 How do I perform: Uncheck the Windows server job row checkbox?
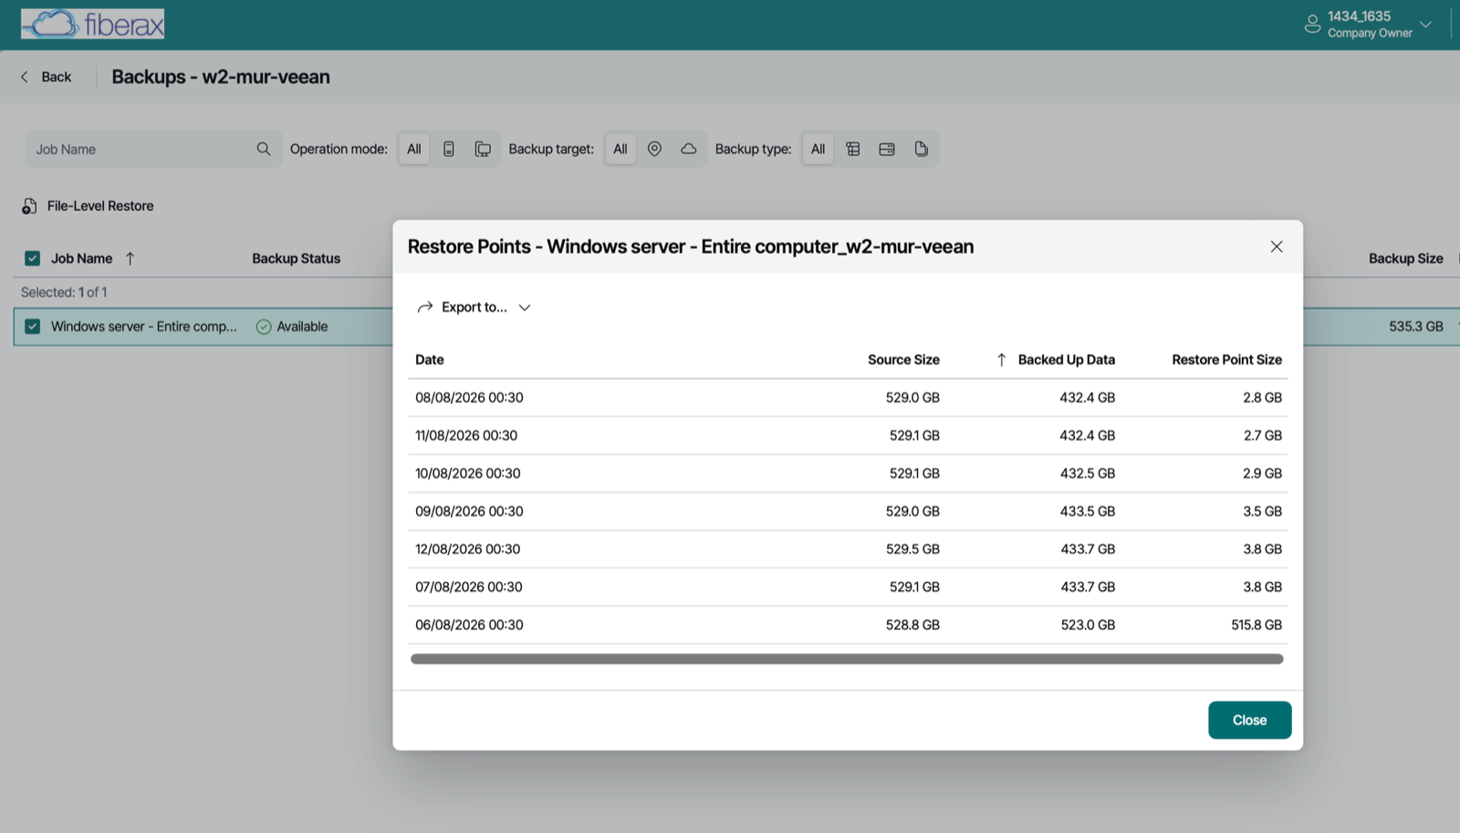33,327
